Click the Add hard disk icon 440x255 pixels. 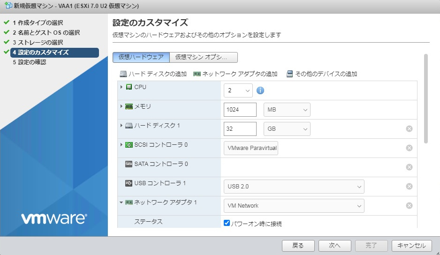(123, 74)
